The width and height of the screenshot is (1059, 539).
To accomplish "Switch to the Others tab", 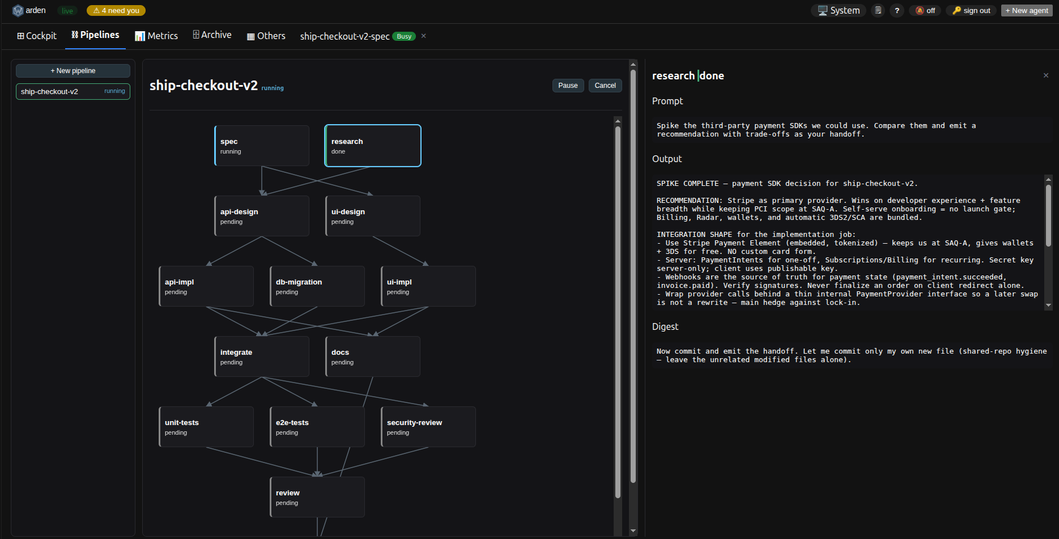I will click(266, 36).
